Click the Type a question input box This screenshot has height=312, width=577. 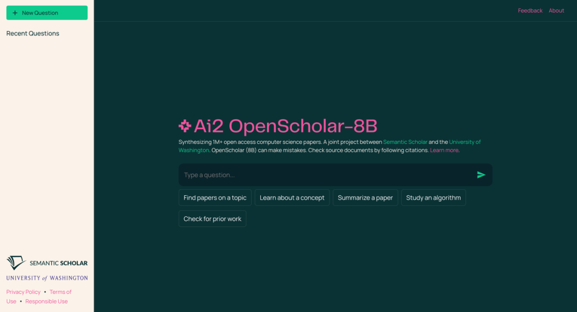point(321,174)
